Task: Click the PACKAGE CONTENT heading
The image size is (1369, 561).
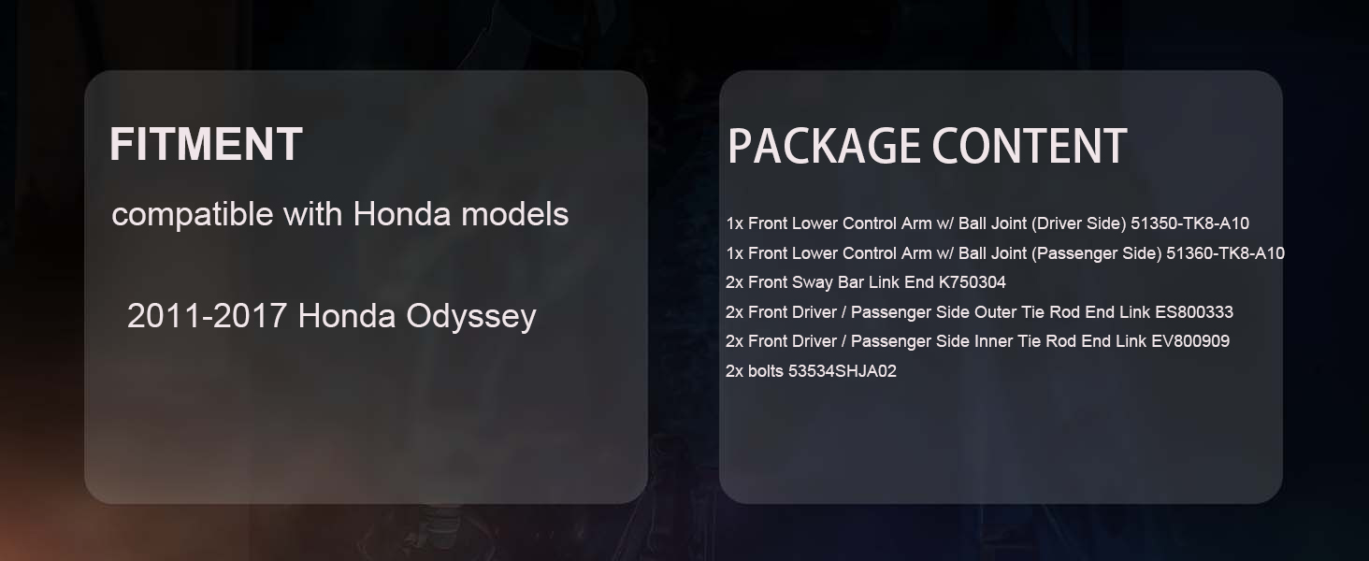Action: point(927,147)
